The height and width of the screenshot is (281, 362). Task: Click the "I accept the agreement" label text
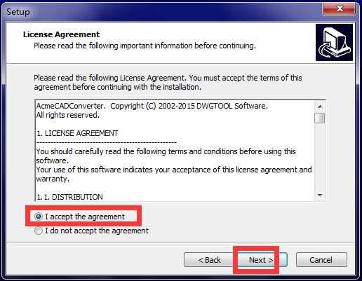pos(85,217)
